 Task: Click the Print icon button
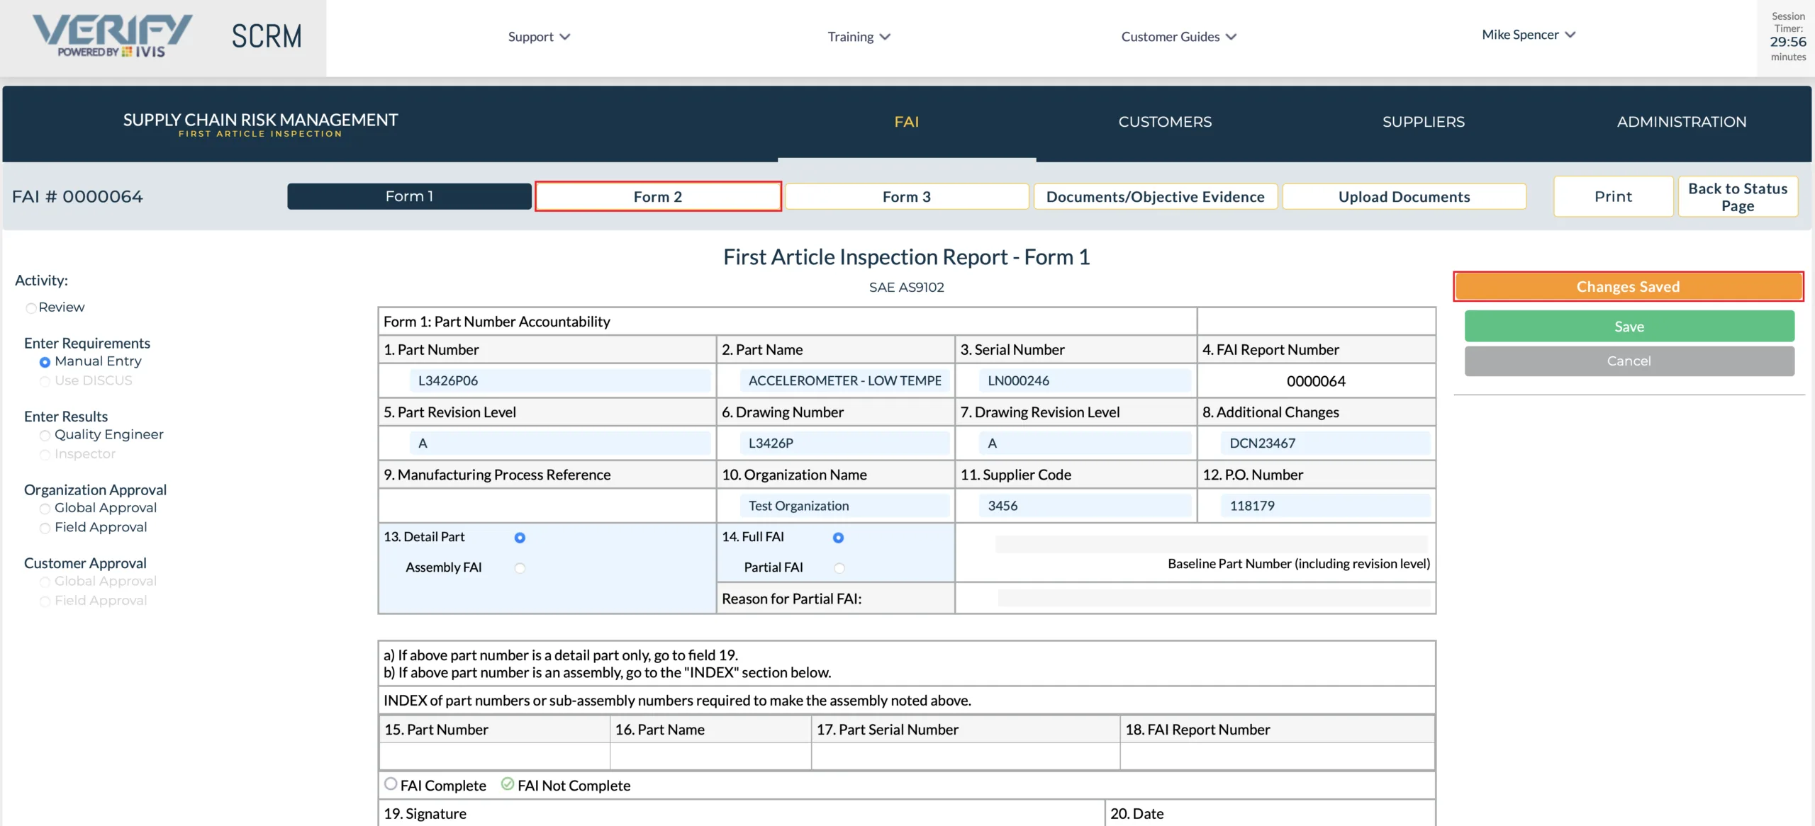coord(1612,196)
